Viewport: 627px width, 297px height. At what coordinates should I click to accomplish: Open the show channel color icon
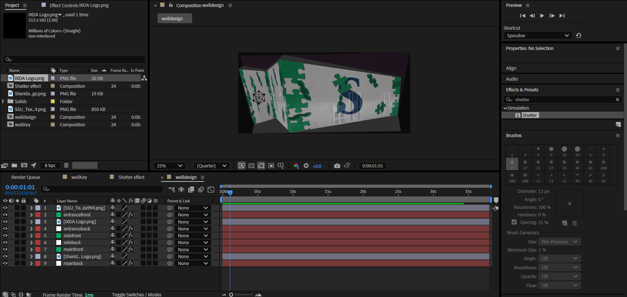(296, 166)
